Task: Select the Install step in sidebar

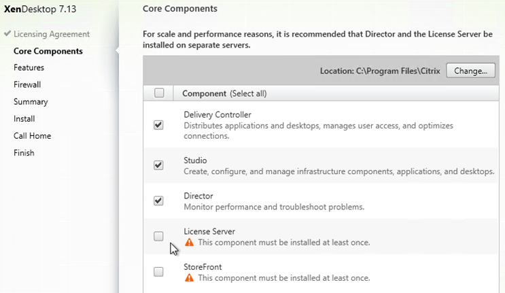Action: click(24, 119)
